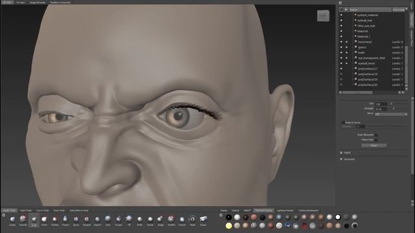The width and height of the screenshot is (415, 233).
Task: Toggle visibility of eyelash_material row
Action: 341,15
